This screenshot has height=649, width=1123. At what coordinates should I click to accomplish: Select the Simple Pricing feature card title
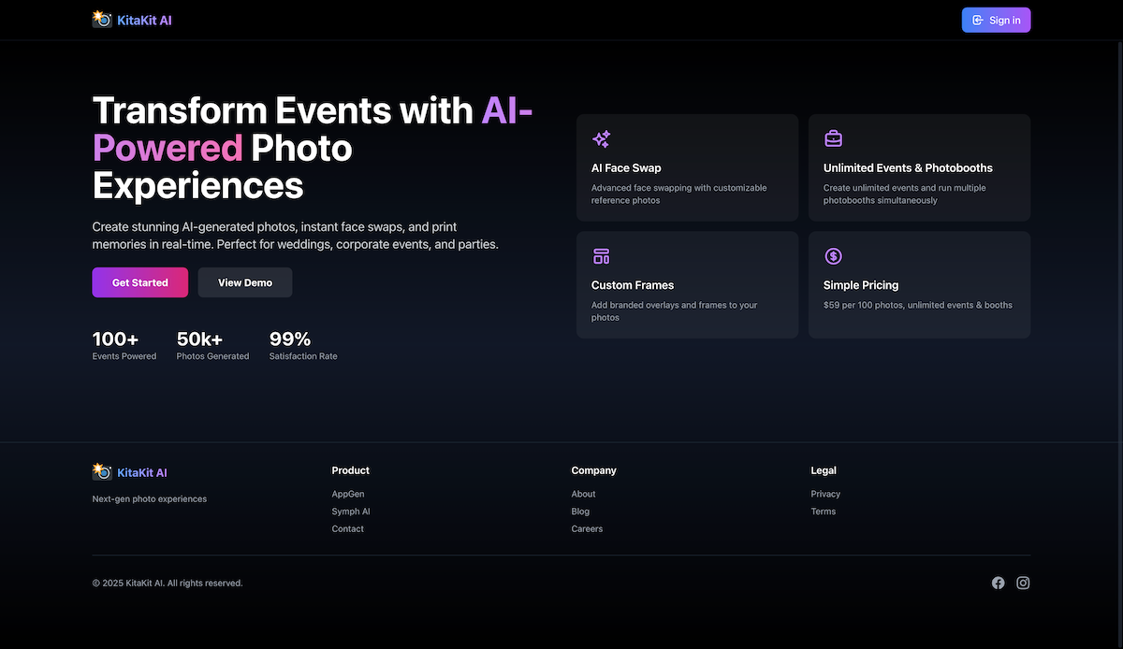pyautogui.click(x=861, y=285)
